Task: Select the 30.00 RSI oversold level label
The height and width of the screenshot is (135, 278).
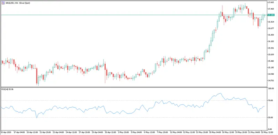Action: coord(271,117)
